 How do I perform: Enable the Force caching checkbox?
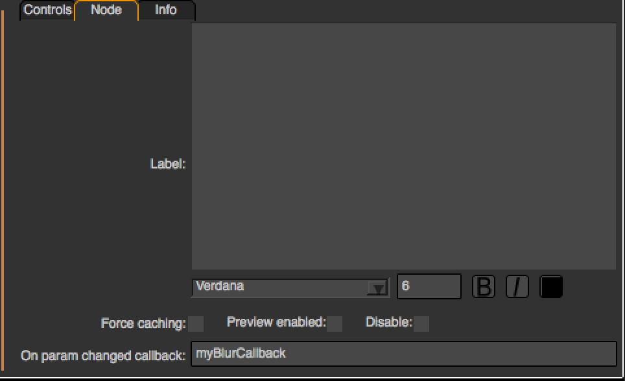pos(196,323)
